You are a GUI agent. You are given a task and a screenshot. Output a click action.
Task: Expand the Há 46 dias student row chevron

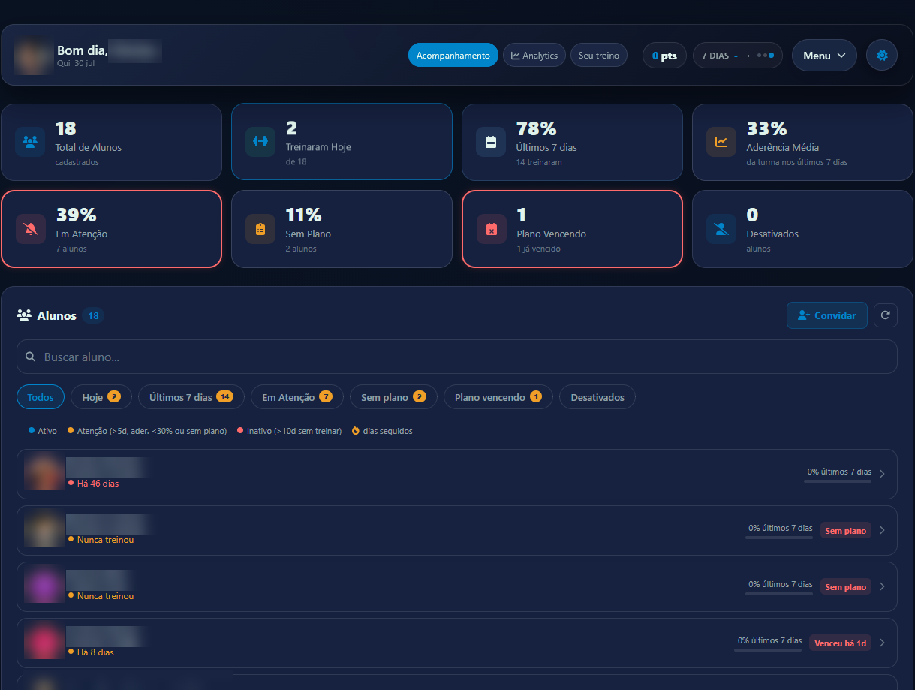tap(882, 474)
